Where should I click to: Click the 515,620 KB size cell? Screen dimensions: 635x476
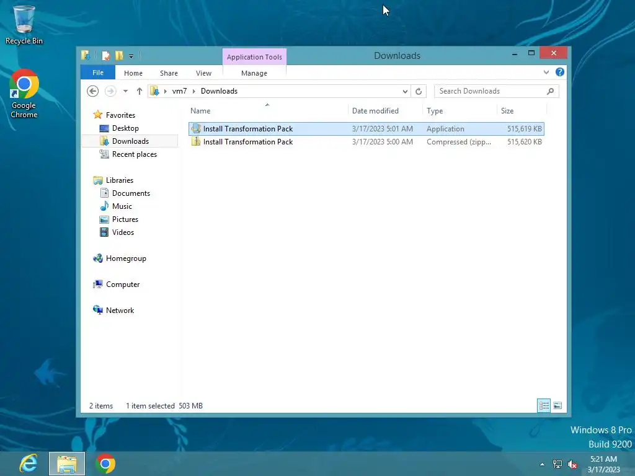525,142
